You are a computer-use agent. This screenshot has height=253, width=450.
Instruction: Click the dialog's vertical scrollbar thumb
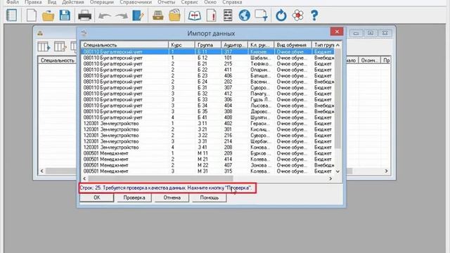[x=337, y=98]
